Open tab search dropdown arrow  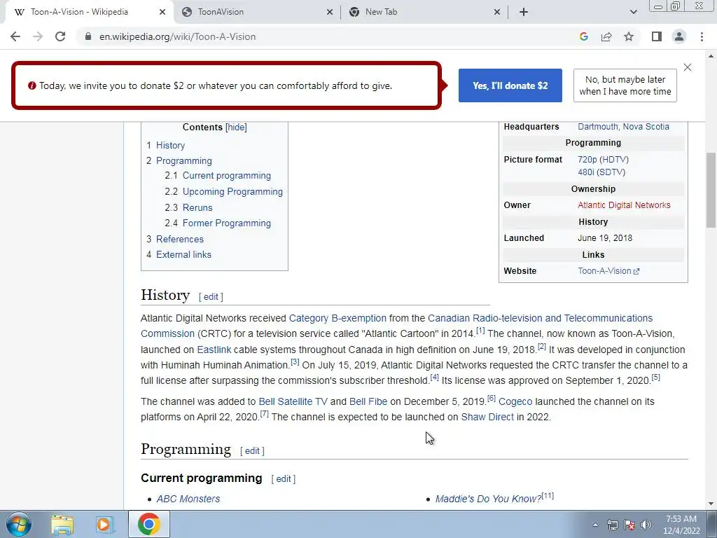pos(633,12)
